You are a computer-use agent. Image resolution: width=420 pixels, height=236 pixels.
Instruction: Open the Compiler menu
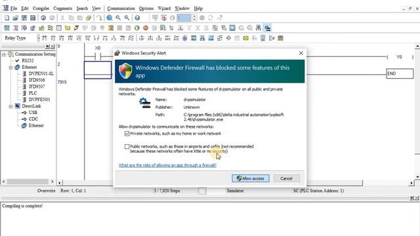(41, 9)
